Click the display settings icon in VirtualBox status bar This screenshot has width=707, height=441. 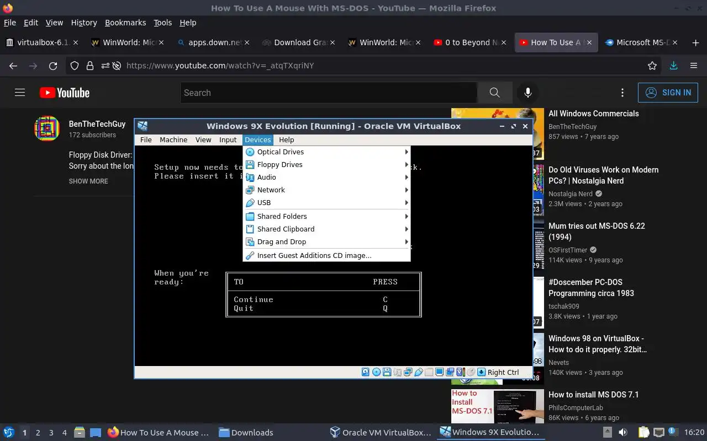coord(440,372)
